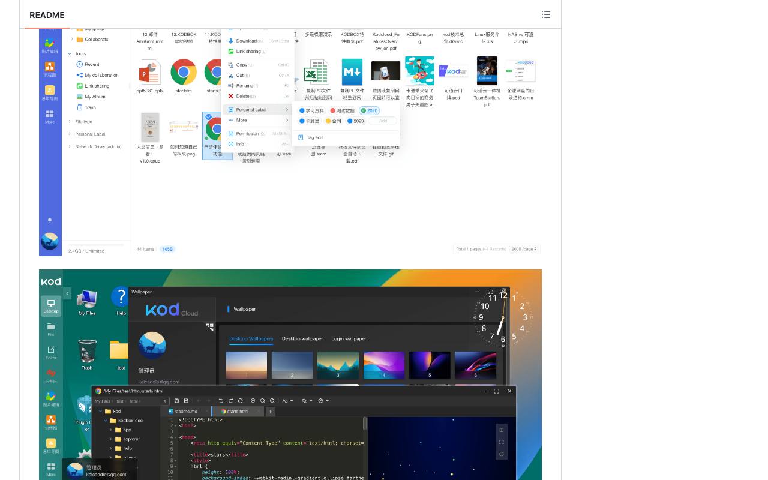Open the More grid icon in the blue sidebar
The image size is (768, 480).
pyautogui.click(x=50, y=114)
